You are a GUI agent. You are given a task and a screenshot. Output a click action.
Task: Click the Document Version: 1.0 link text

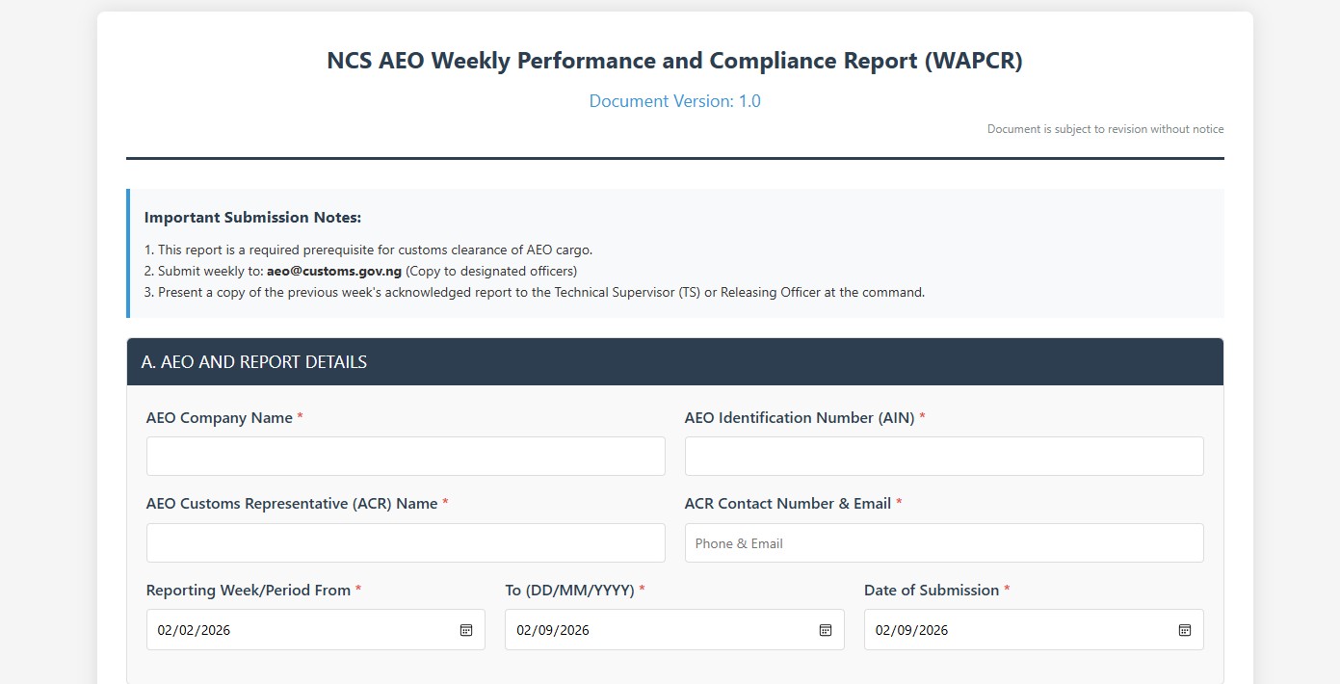(674, 100)
